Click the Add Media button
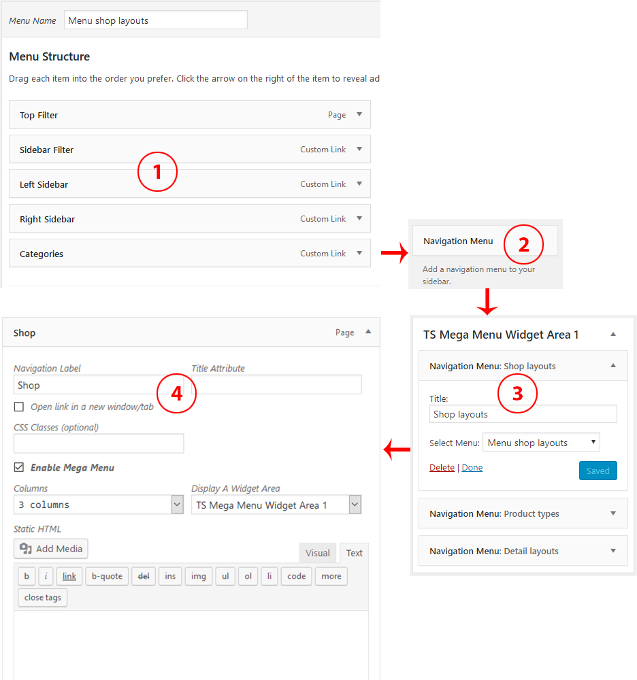 pyautogui.click(x=51, y=549)
